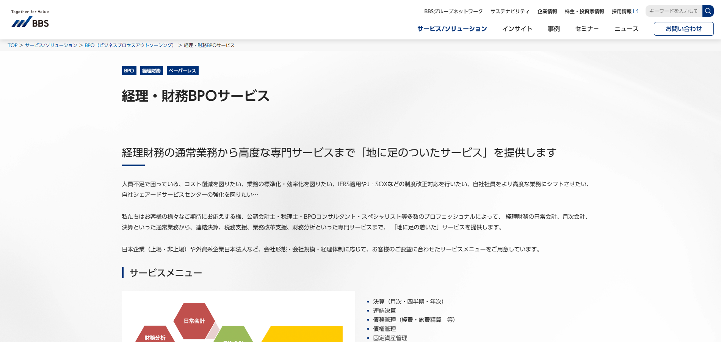Go to 企業情報

[547, 11]
